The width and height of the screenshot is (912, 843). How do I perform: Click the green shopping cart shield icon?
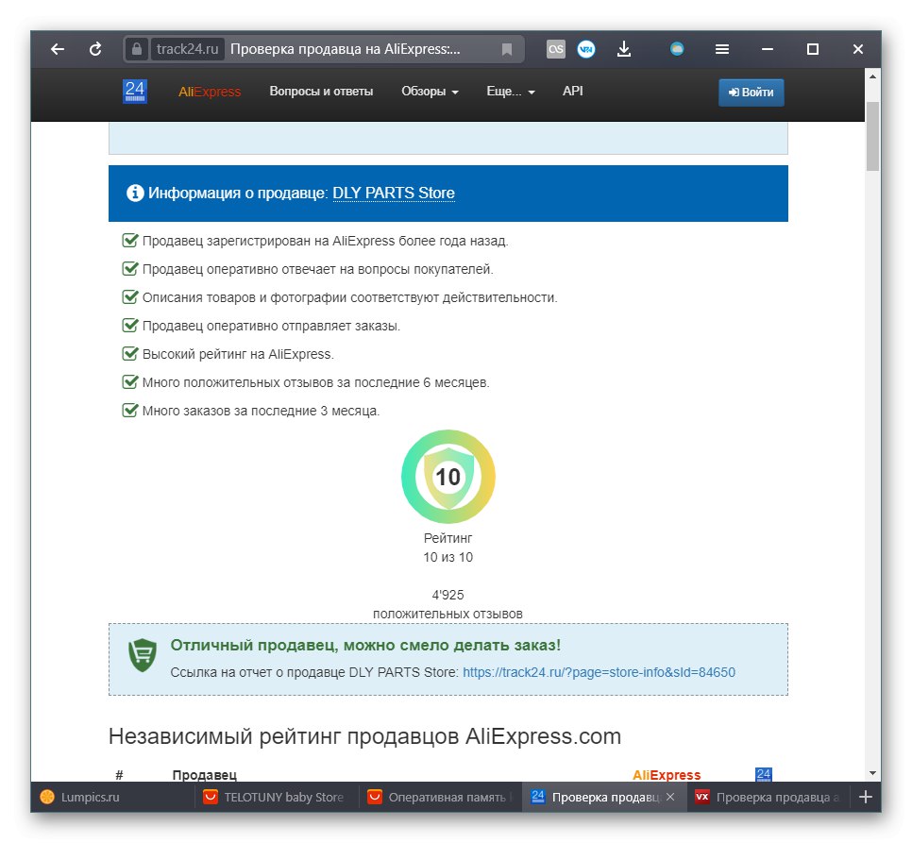click(x=143, y=654)
